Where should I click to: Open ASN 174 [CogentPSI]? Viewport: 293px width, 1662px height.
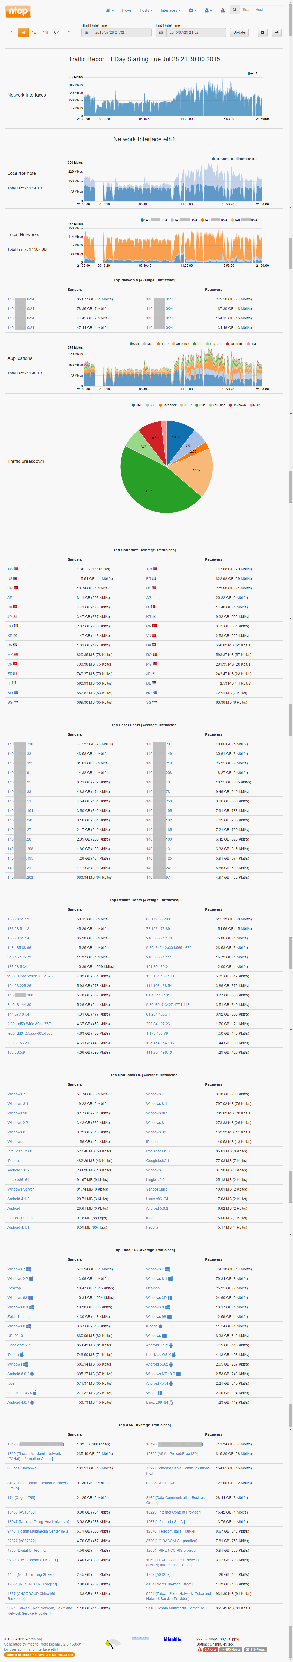[21, 1498]
